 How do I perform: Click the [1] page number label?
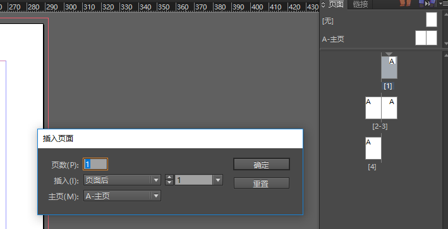(388, 86)
